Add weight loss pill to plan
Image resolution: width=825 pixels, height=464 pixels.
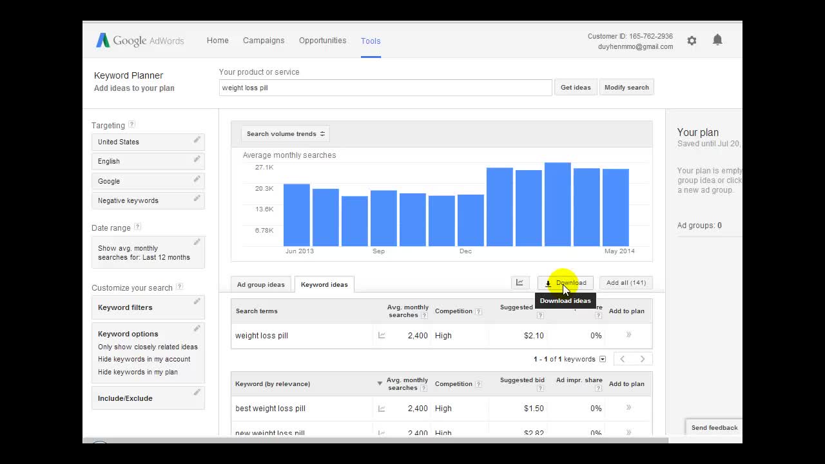pyautogui.click(x=628, y=335)
